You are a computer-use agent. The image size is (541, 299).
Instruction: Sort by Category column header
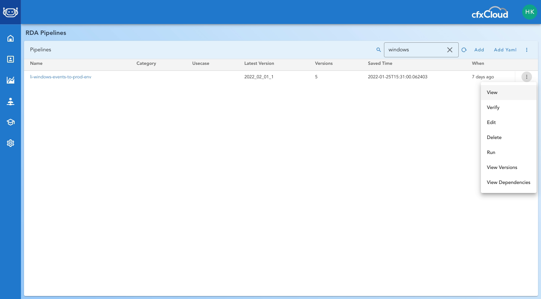[x=146, y=63]
